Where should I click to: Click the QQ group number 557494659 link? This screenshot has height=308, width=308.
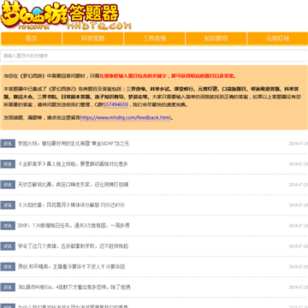point(115,104)
